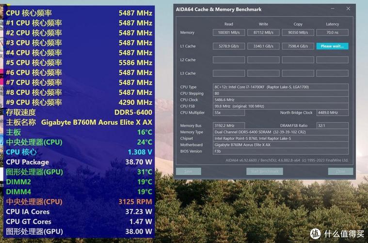Click the L1 Cache Copy result box
368x243 pixels.
tap(298, 46)
